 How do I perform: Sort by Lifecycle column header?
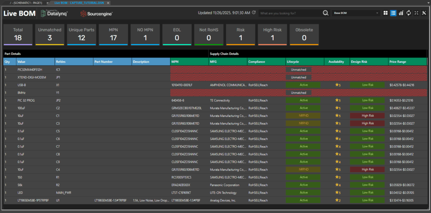305,62
